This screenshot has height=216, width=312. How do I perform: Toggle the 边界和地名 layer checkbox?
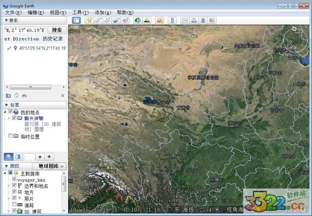(x=14, y=185)
